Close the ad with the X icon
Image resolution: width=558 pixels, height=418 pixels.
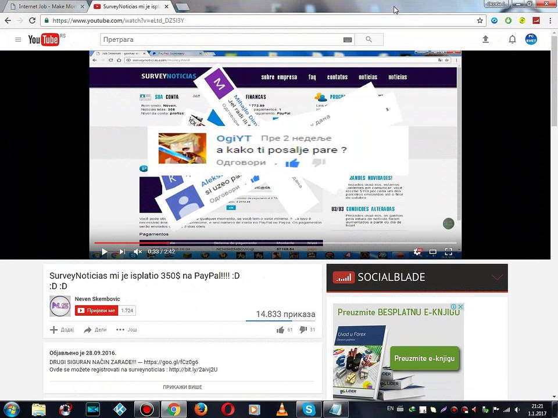pos(460,307)
